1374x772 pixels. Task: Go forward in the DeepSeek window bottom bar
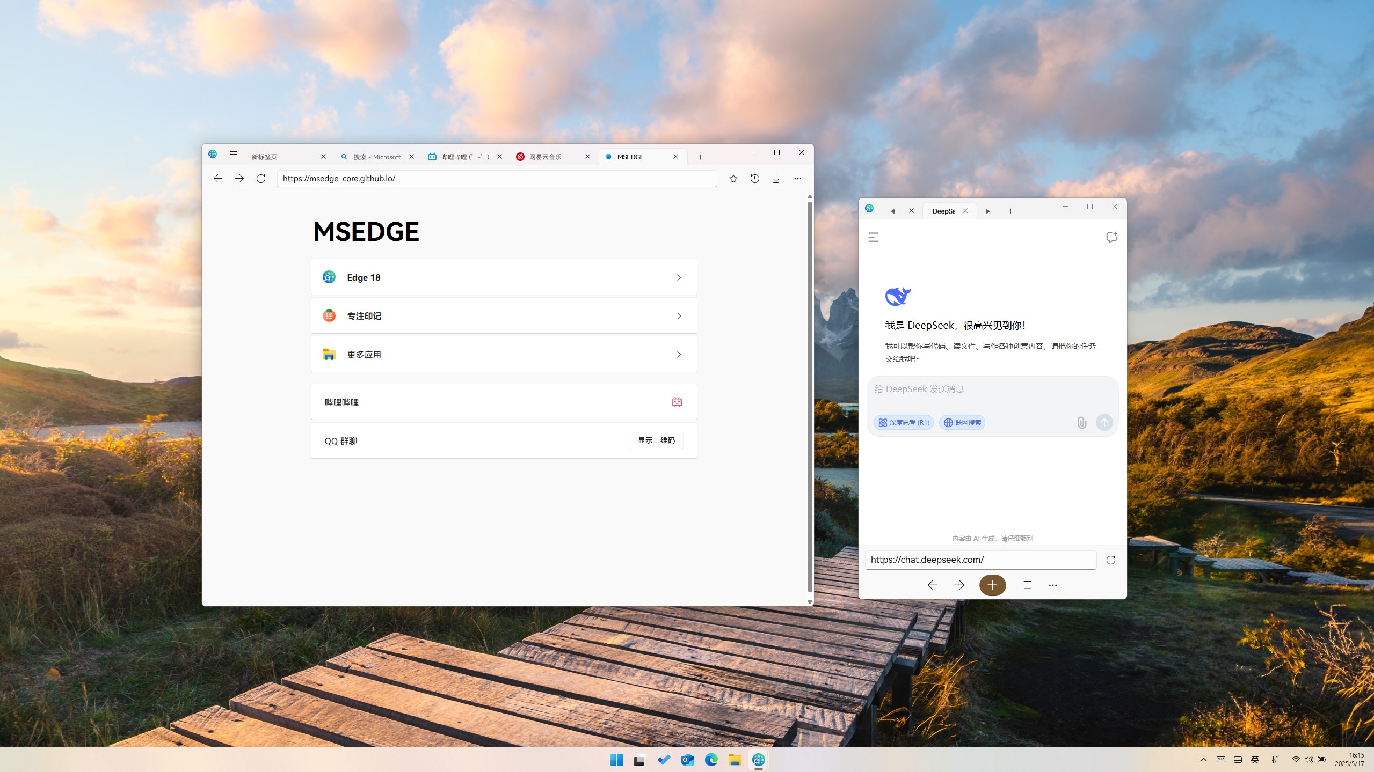959,585
